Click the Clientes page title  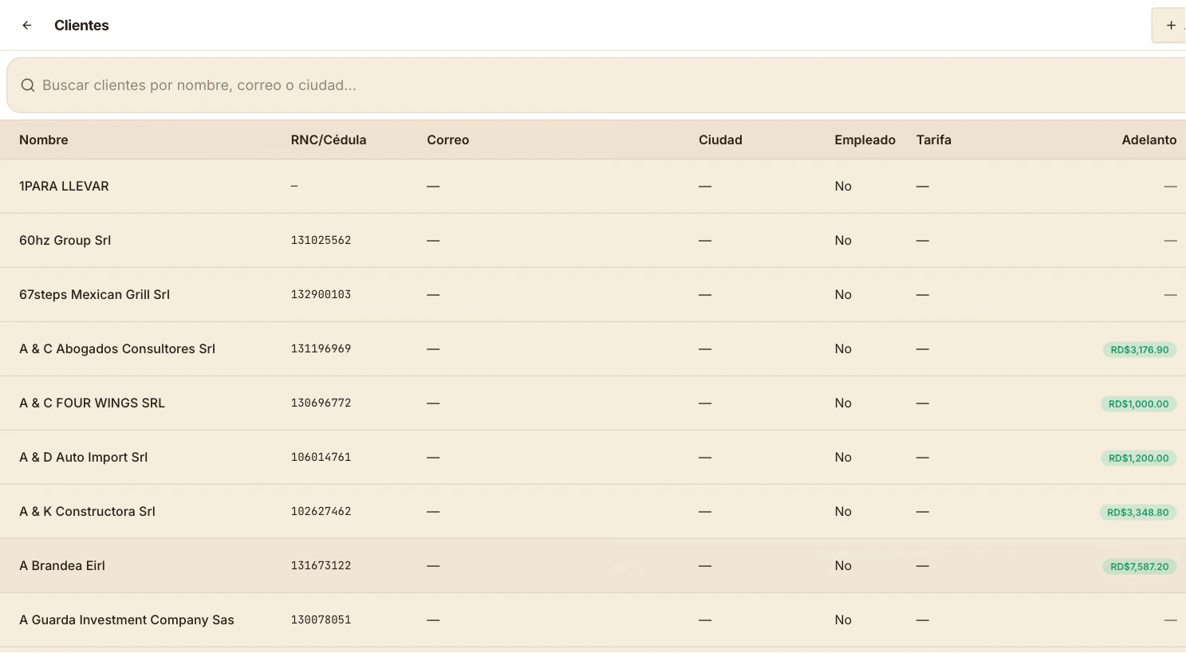[x=81, y=26]
